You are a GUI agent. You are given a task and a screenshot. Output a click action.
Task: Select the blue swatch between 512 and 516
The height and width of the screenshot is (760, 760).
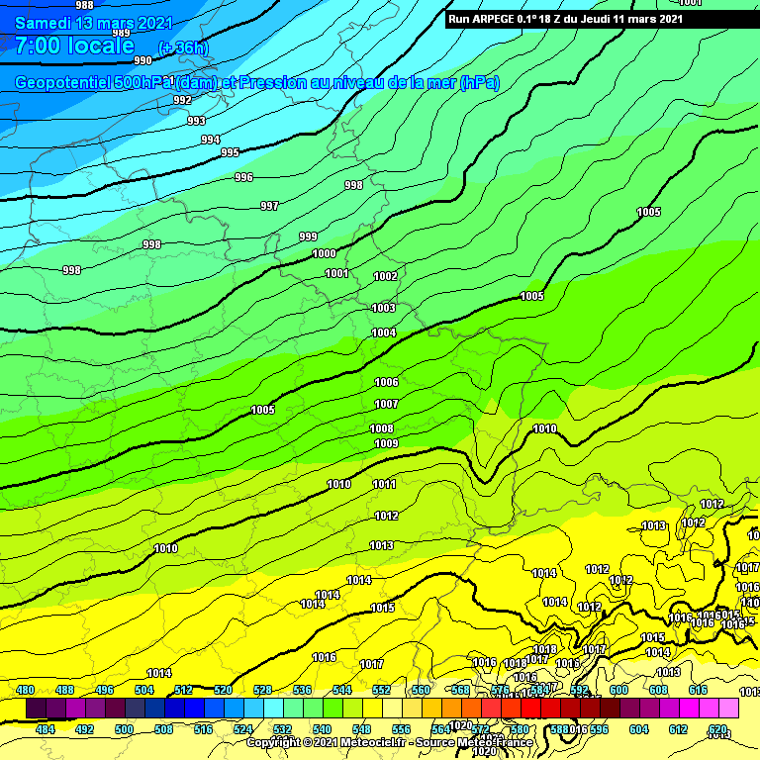(x=194, y=709)
